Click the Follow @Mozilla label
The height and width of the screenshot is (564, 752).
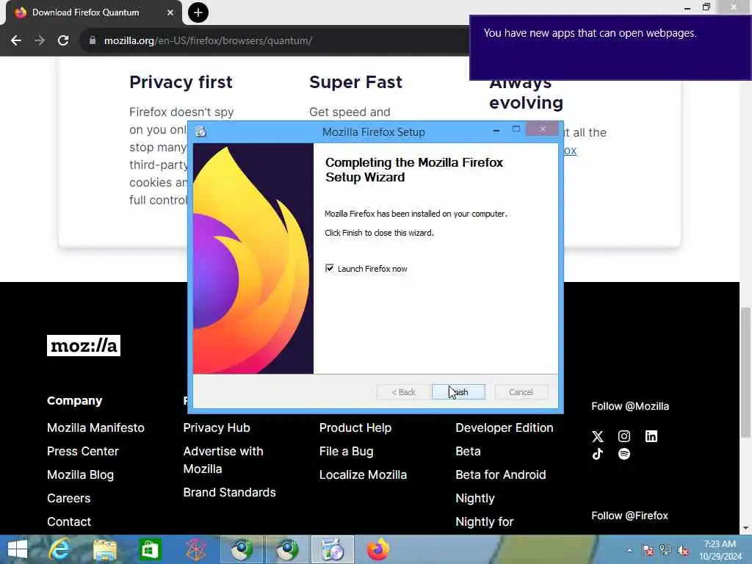point(630,406)
